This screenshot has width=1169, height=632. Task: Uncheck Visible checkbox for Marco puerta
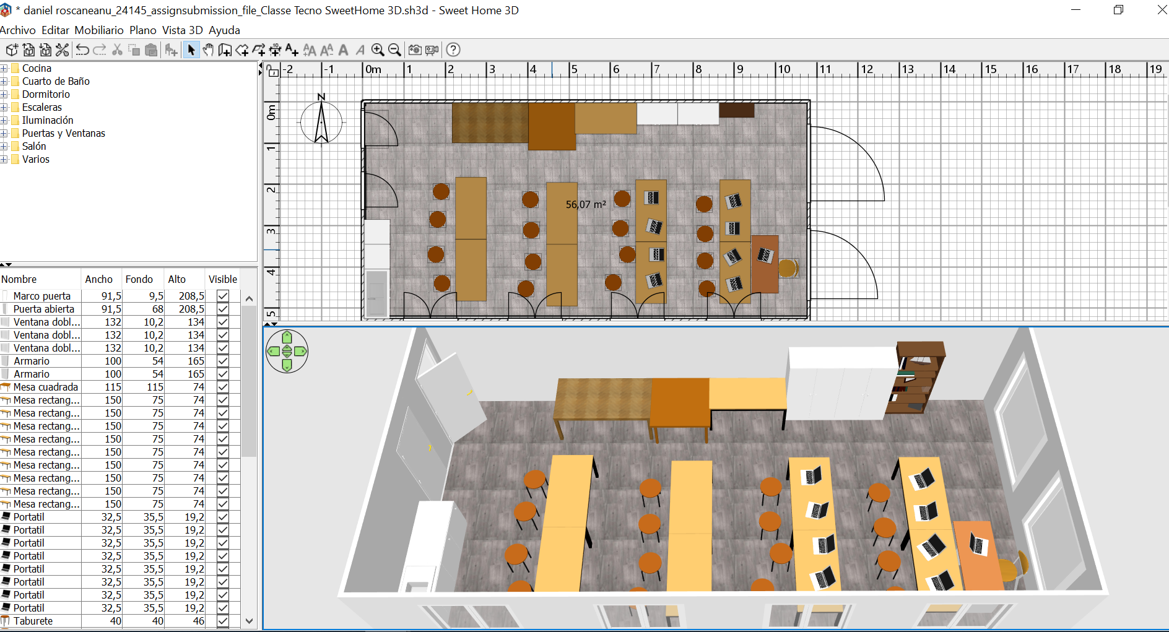[223, 296]
